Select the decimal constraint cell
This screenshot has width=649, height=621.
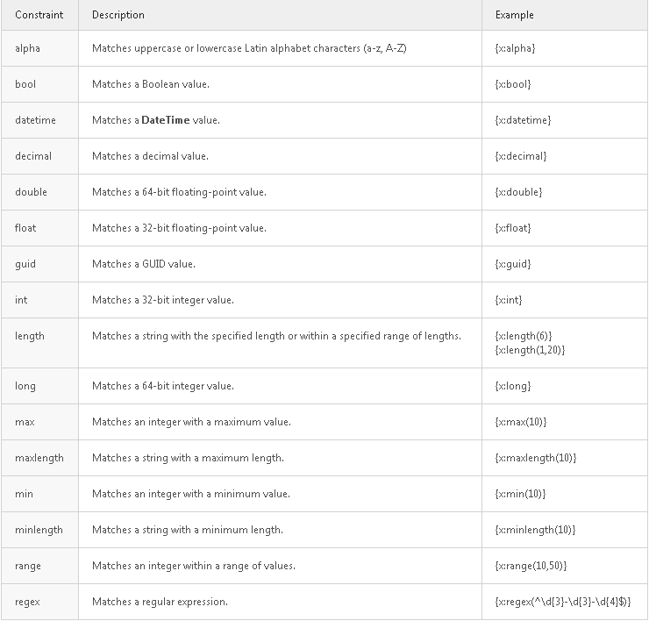(x=33, y=156)
